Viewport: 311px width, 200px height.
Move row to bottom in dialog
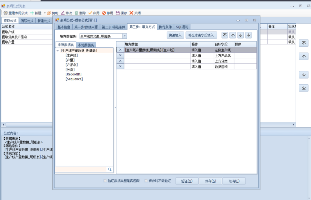(x=249, y=35)
